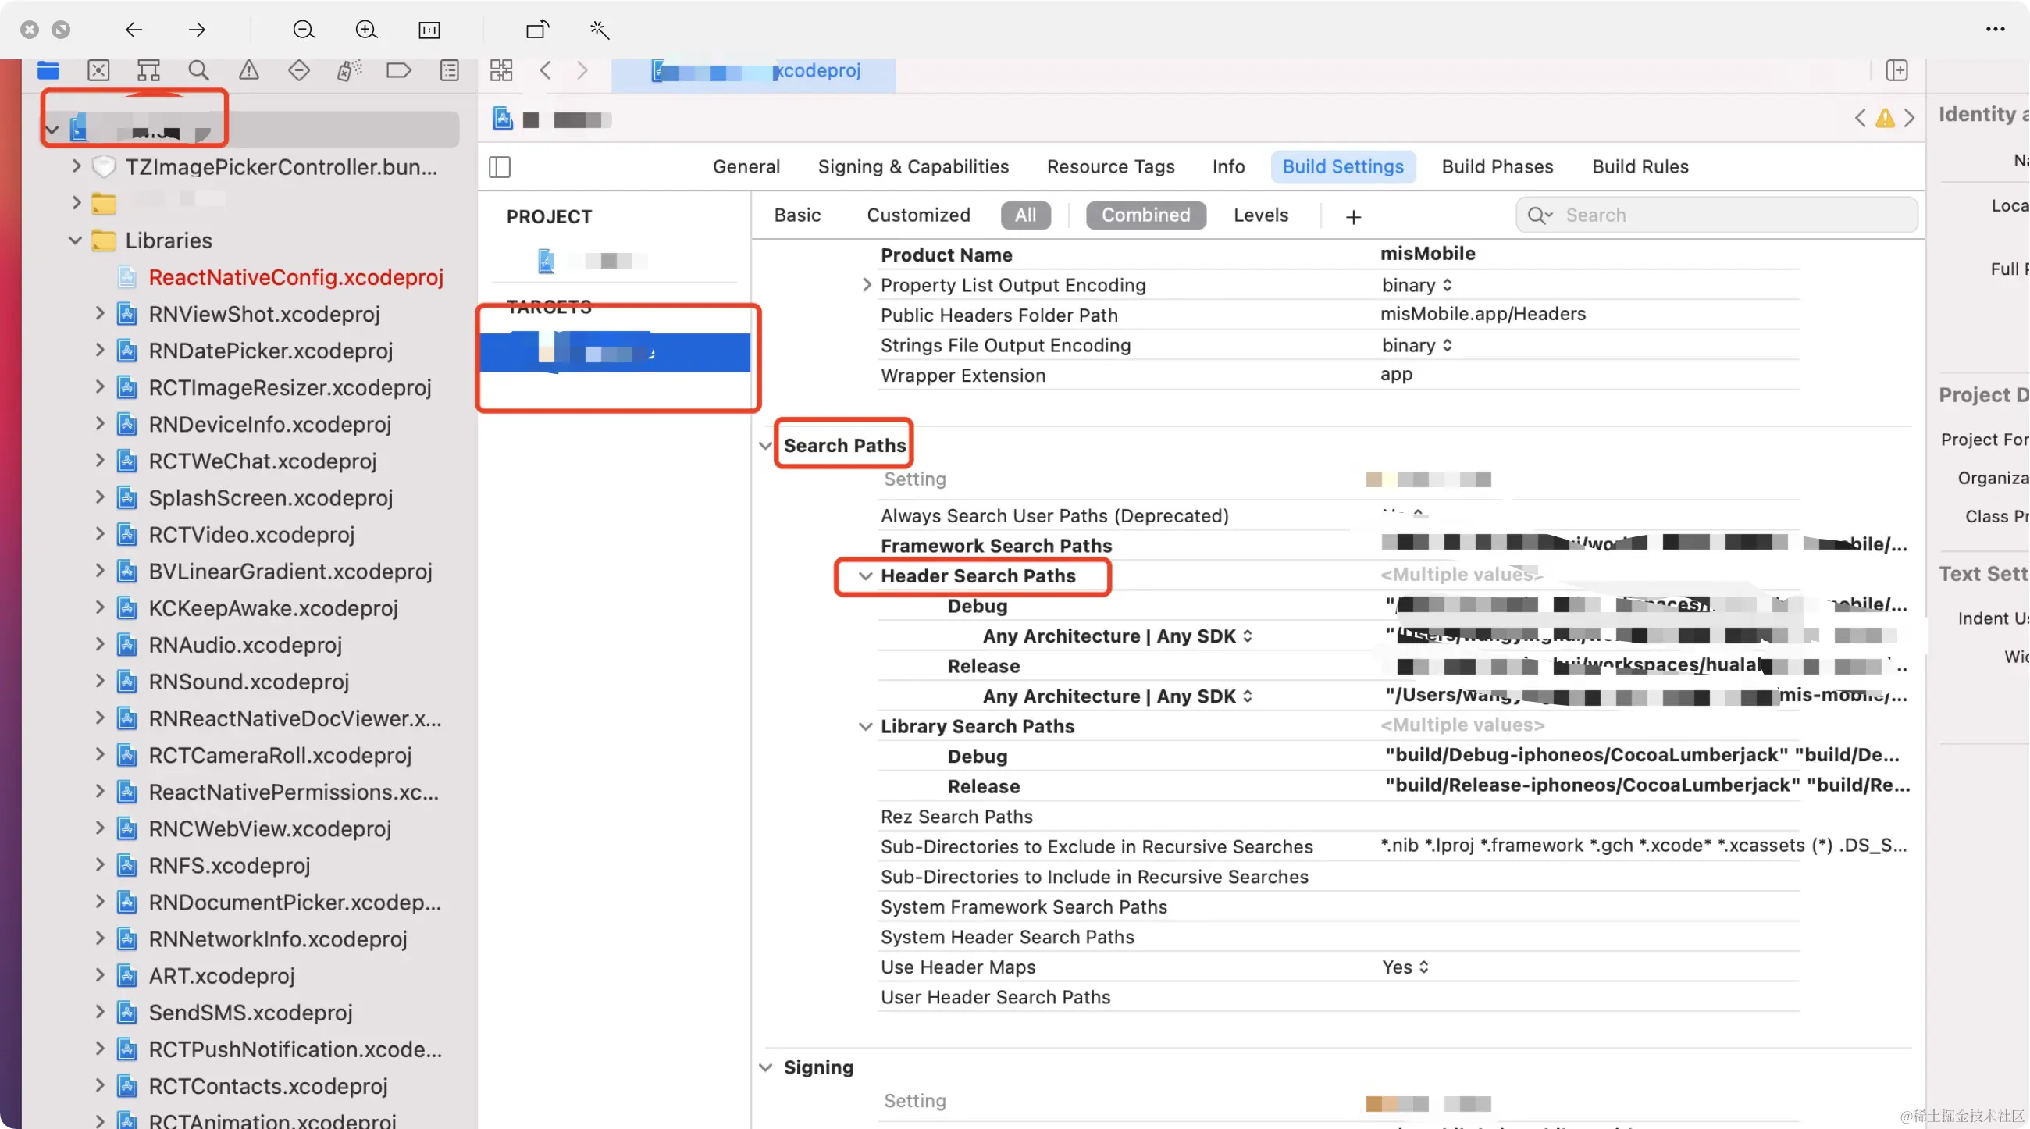
Task: Open the Issue navigator warning triangle icon
Action: click(x=249, y=70)
